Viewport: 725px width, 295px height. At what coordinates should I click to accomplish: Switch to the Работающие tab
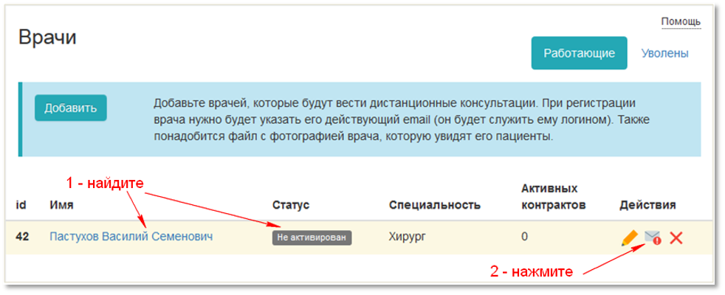pyautogui.click(x=579, y=53)
